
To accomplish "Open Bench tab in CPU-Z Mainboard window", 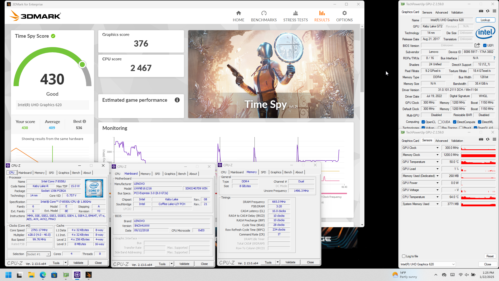I will 182,174.
